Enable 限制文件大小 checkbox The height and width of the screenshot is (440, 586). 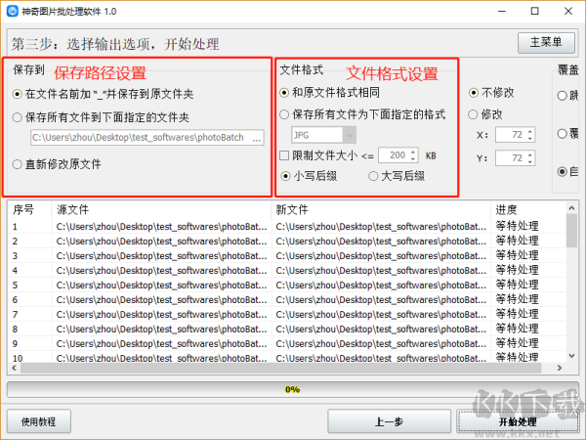(284, 155)
